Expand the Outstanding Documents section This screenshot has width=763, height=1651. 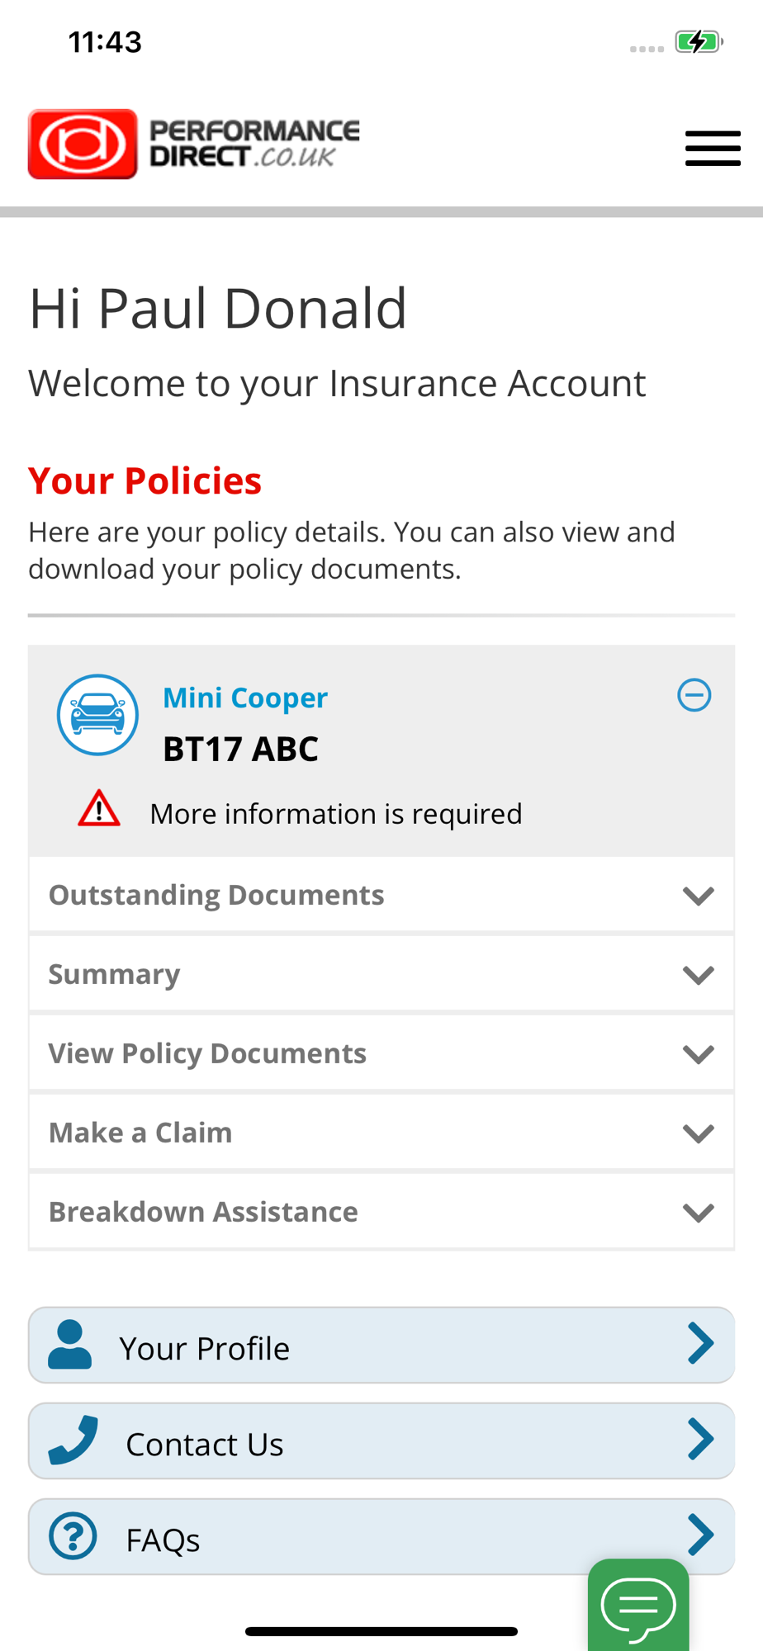click(381, 895)
